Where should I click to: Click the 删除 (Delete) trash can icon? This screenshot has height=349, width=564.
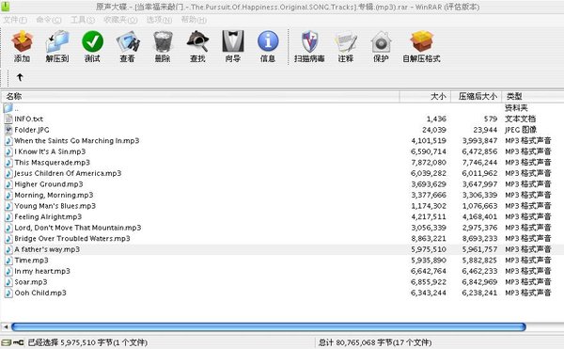pyautogui.click(x=163, y=42)
